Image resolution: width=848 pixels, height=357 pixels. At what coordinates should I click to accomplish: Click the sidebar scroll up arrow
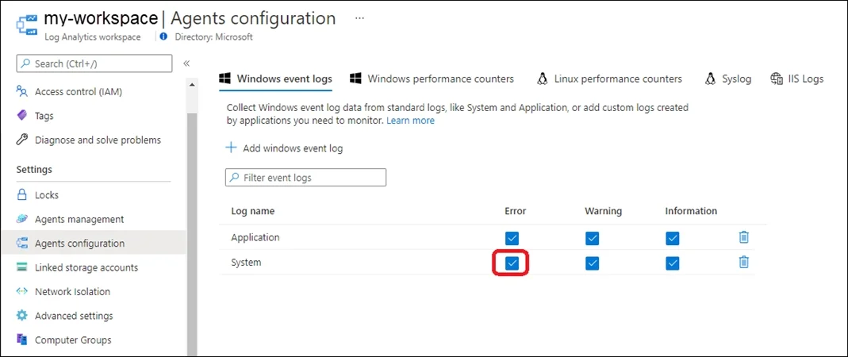click(x=191, y=86)
